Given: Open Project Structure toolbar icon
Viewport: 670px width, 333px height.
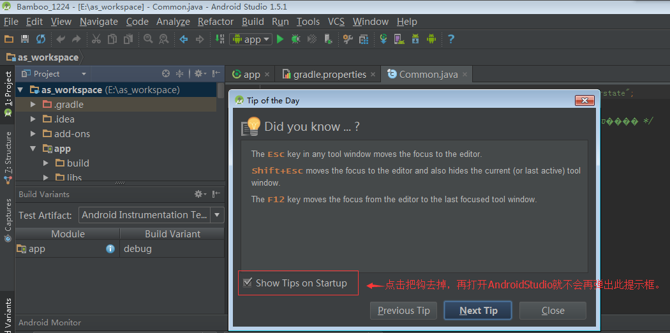Looking at the screenshot, I should 364,40.
